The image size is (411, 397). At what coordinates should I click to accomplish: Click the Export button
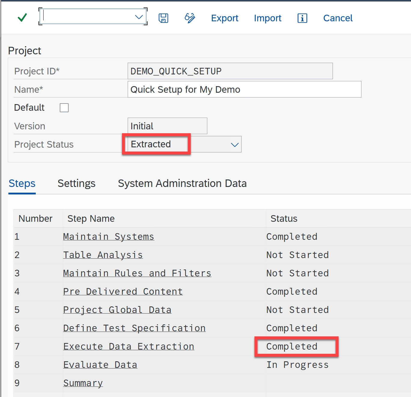[x=224, y=18]
